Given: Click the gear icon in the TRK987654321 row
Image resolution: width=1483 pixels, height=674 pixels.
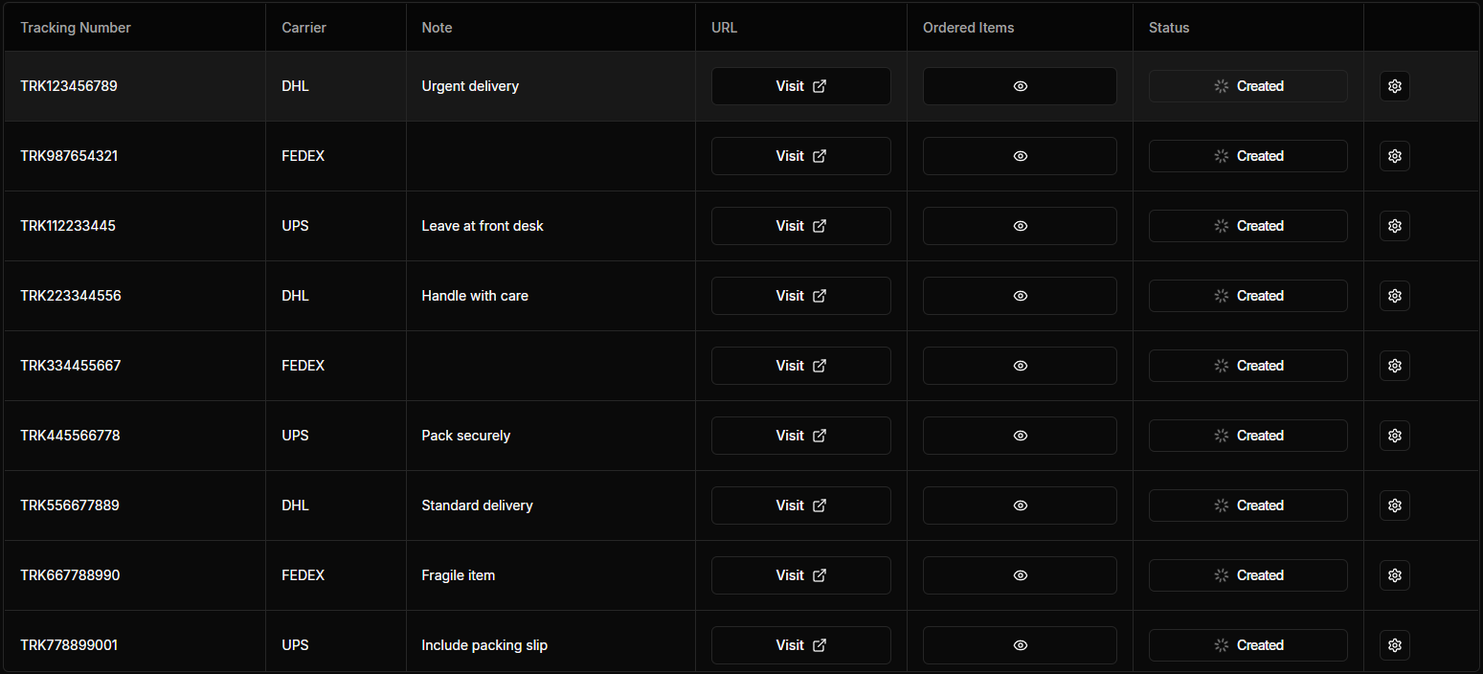Looking at the screenshot, I should tap(1394, 156).
